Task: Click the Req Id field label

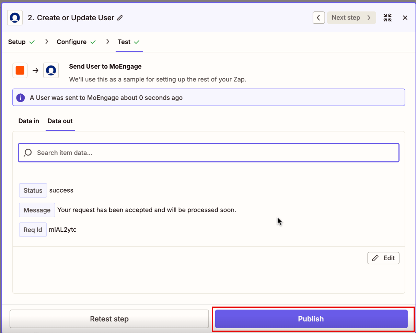Action: coord(33,230)
